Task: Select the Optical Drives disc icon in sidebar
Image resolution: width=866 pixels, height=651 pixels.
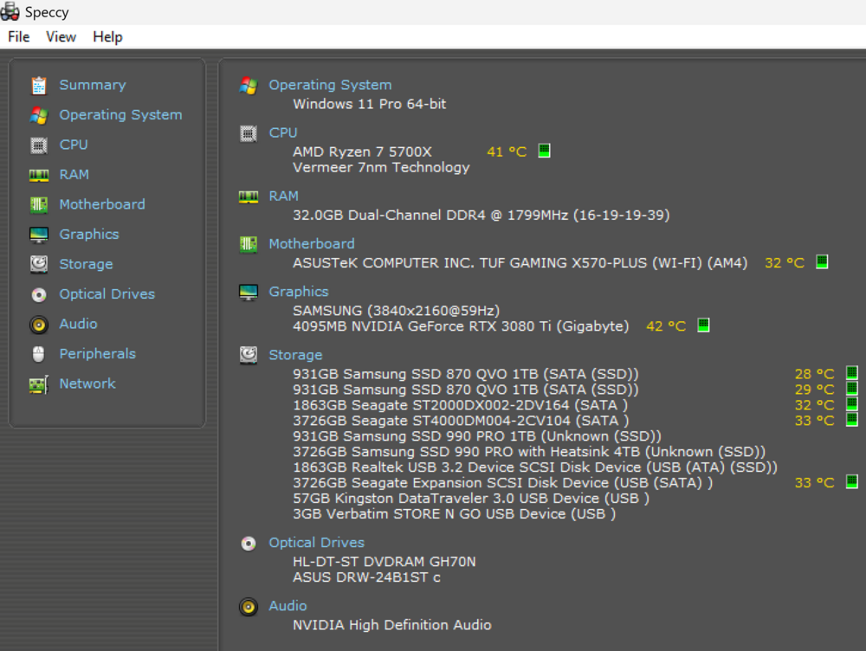Action: click(x=39, y=294)
